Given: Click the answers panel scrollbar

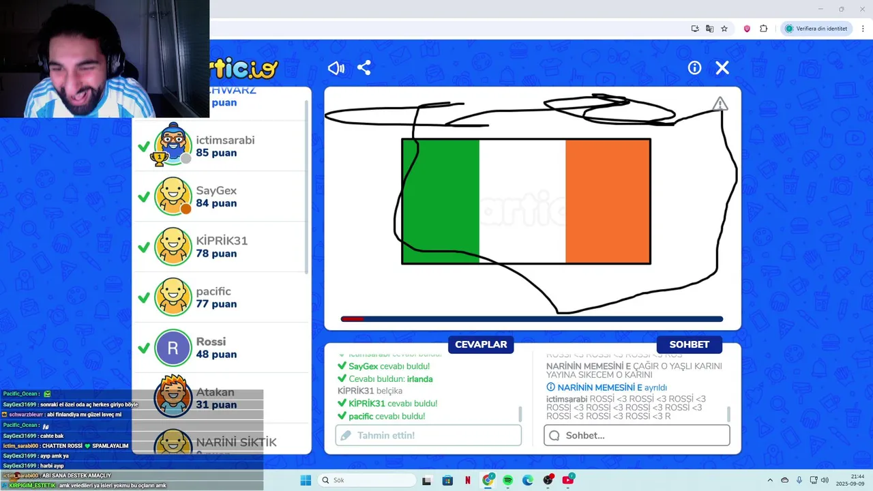Looking at the screenshot, I should pyautogui.click(x=520, y=414).
